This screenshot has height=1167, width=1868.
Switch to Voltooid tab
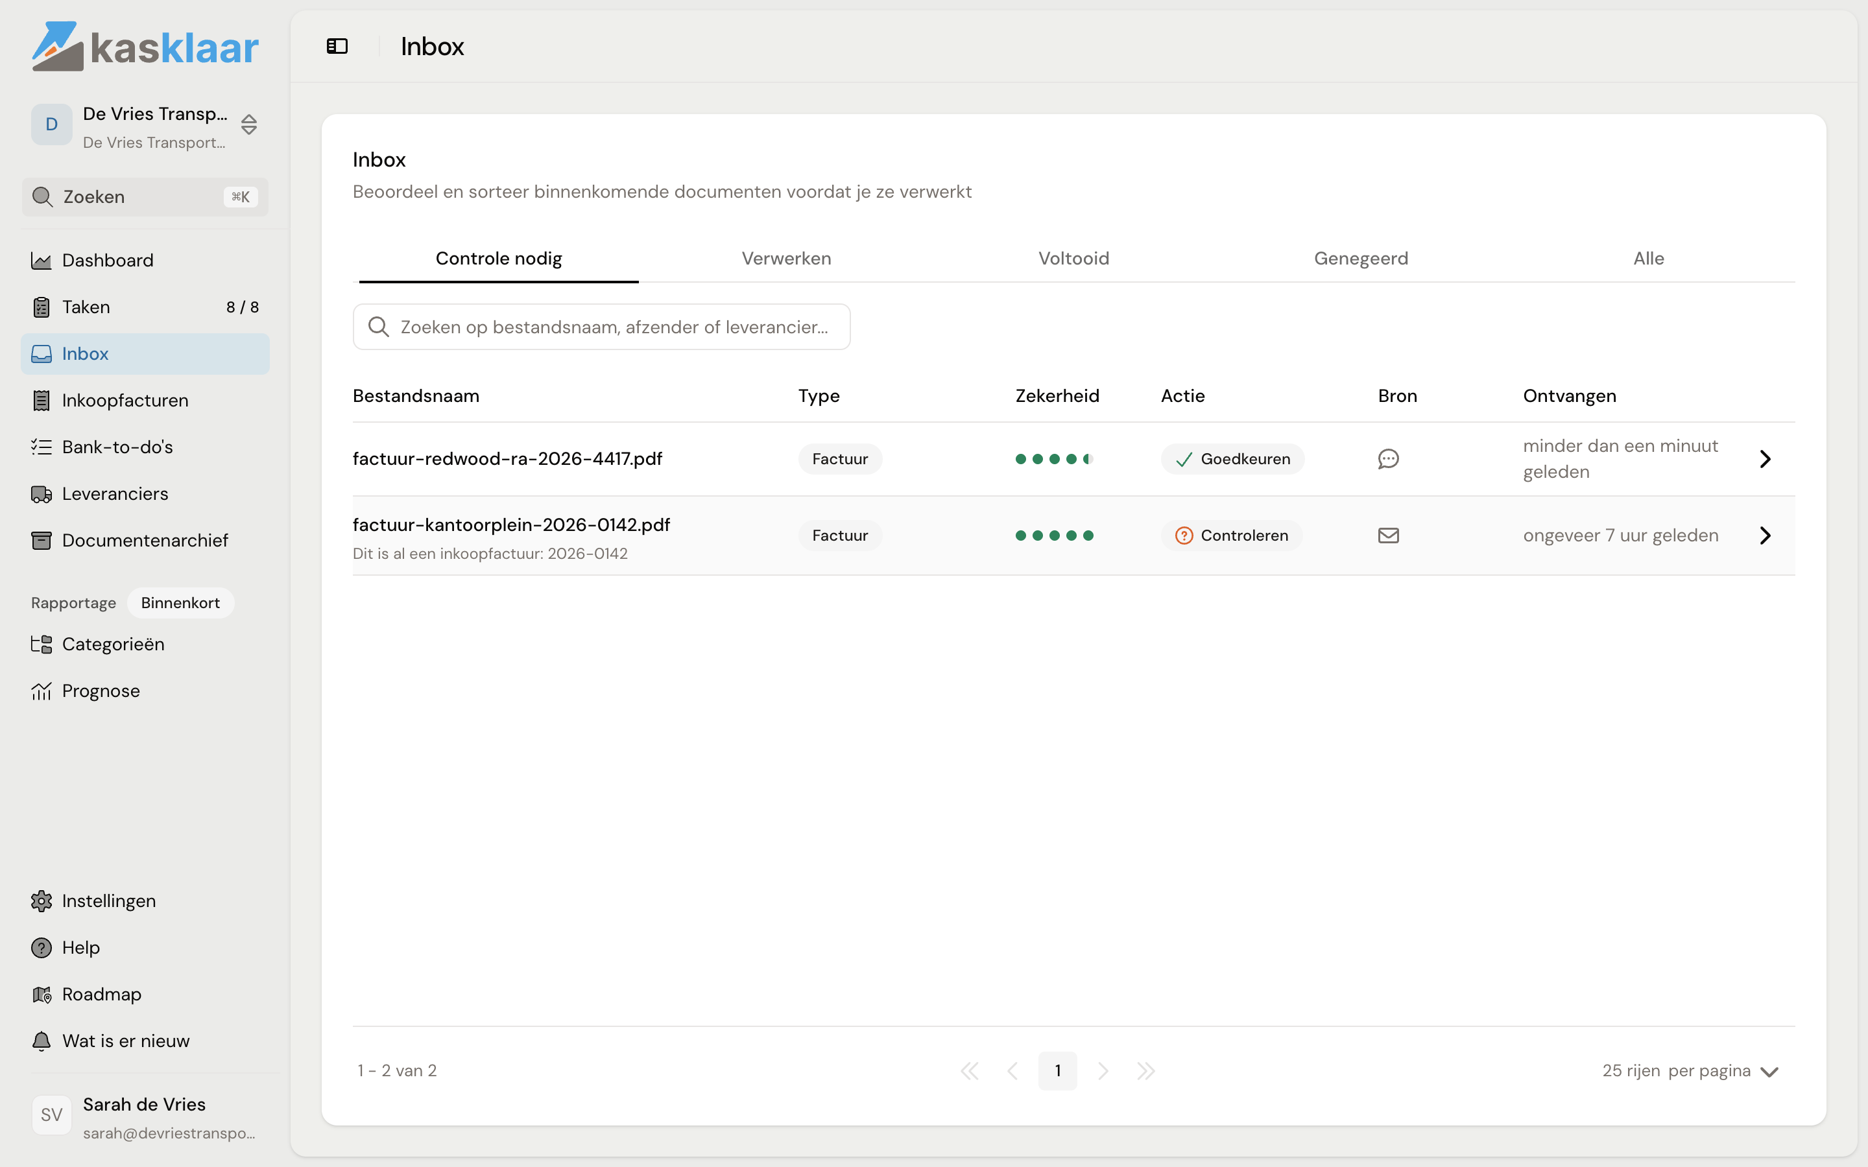[x=1073, y=259]
